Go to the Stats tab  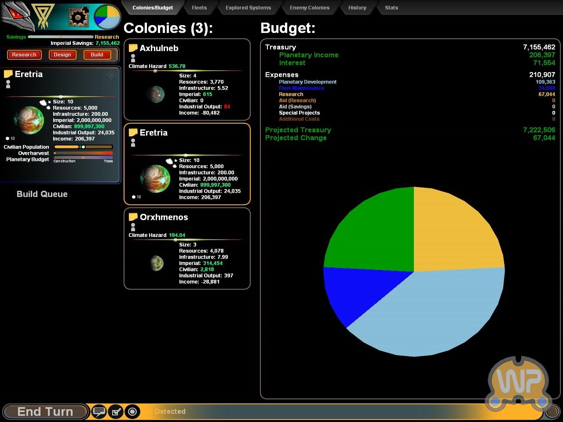[391, 7]
